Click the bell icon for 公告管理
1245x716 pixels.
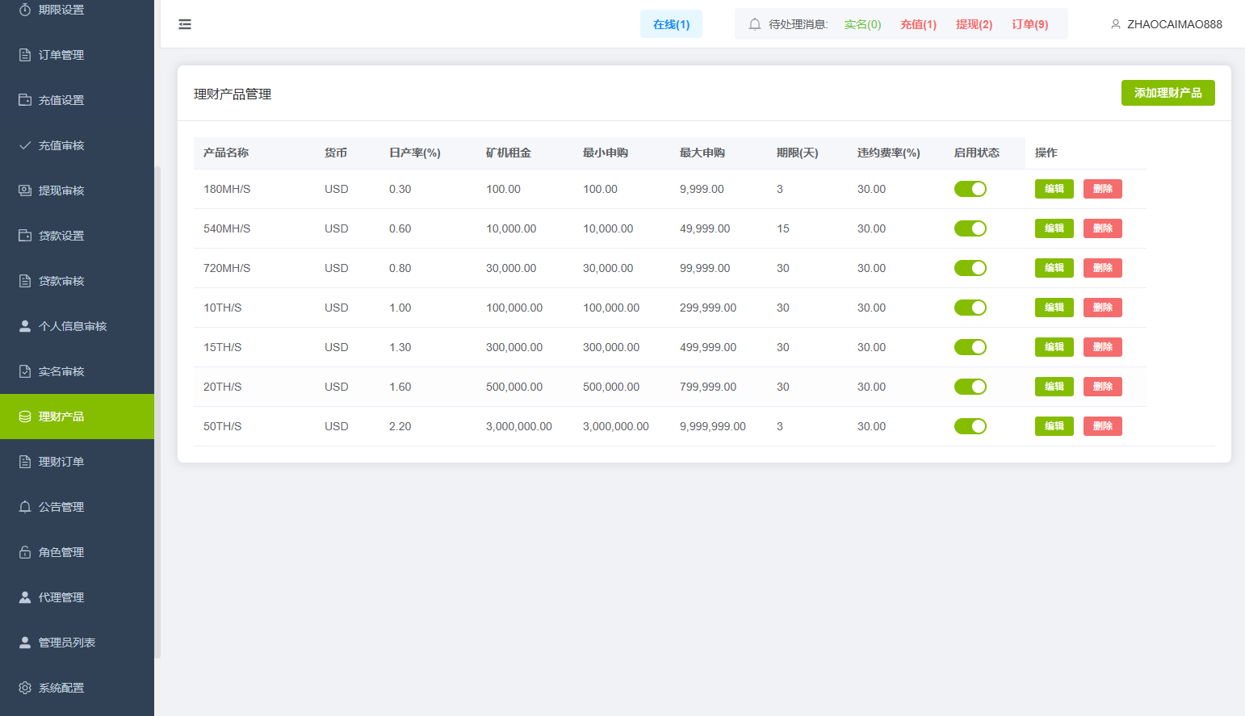pyautogui.click(x=25, y=507)
